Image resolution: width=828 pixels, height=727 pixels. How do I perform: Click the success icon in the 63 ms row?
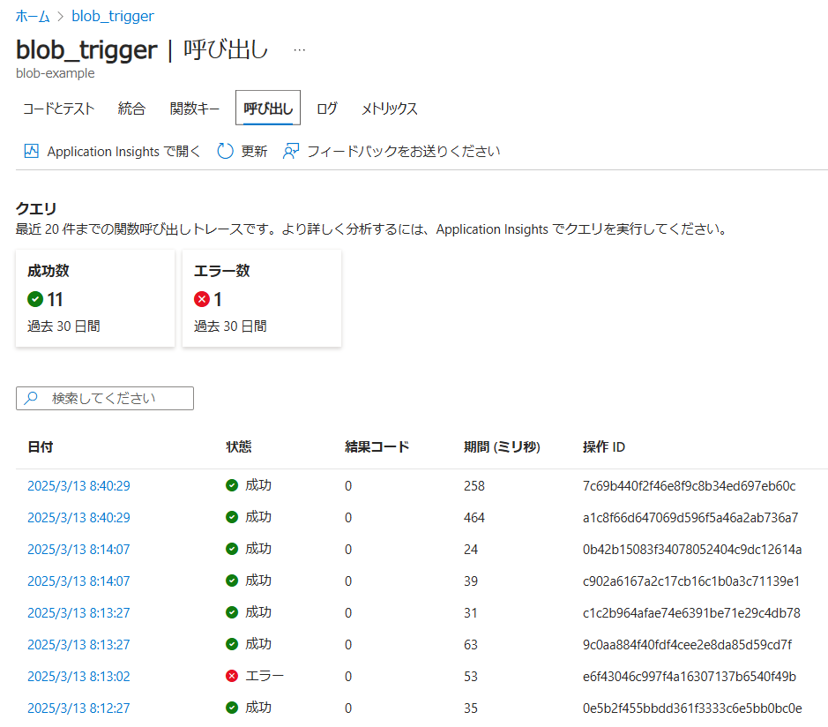(x=232, y=644)
